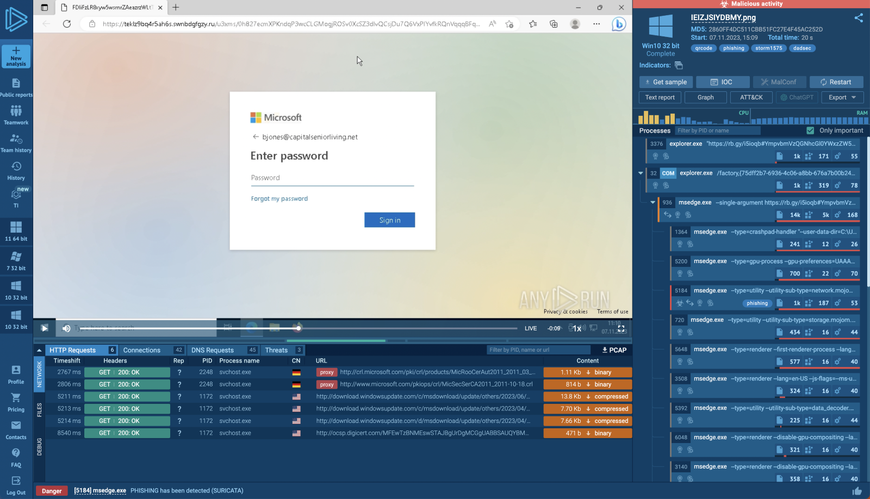Click the Sign in button
Viewport: 870px width, 499px height.
click(x=389, y=220)
